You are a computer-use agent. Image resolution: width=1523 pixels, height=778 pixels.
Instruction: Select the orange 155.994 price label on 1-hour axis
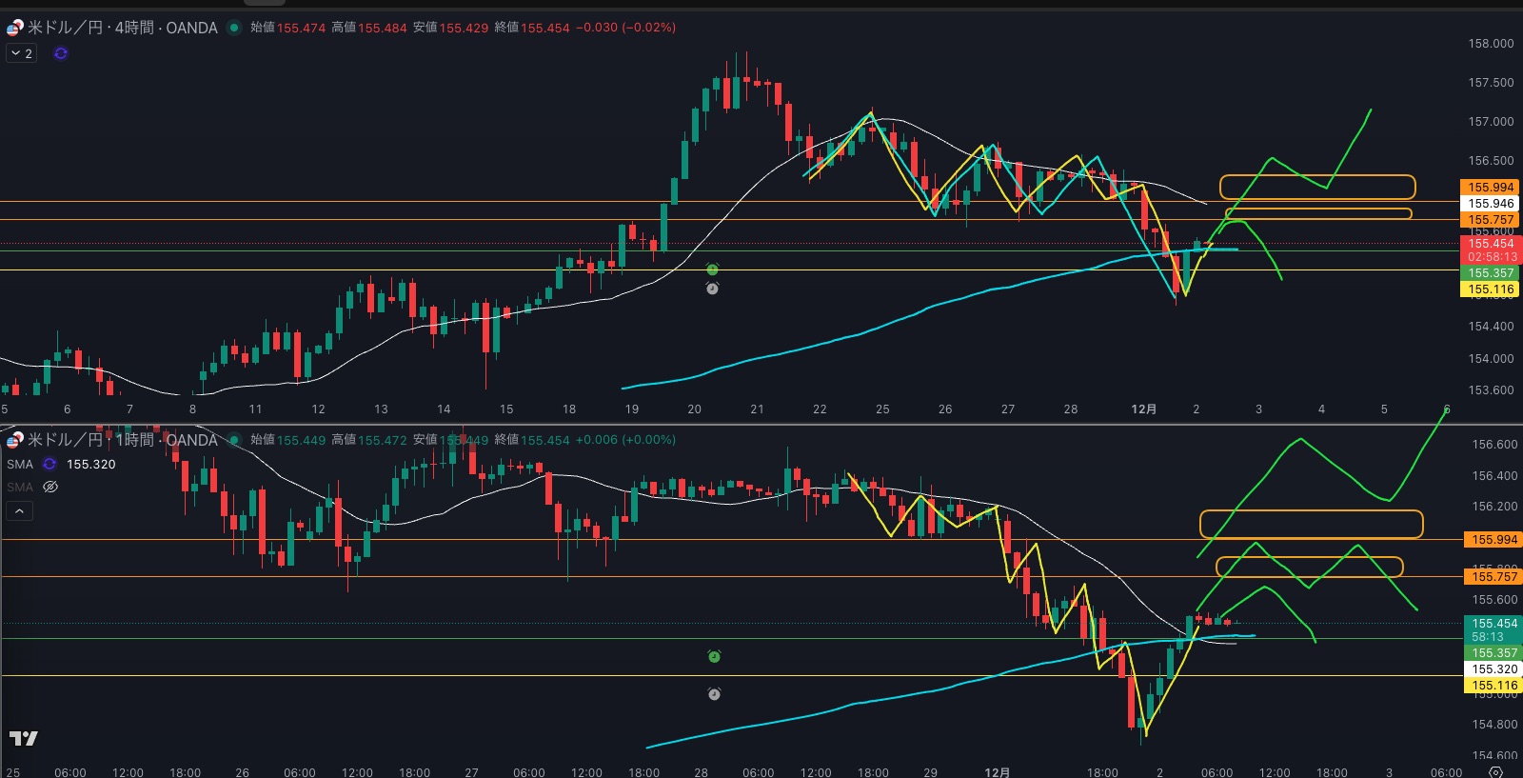(x=1493, y=540)
